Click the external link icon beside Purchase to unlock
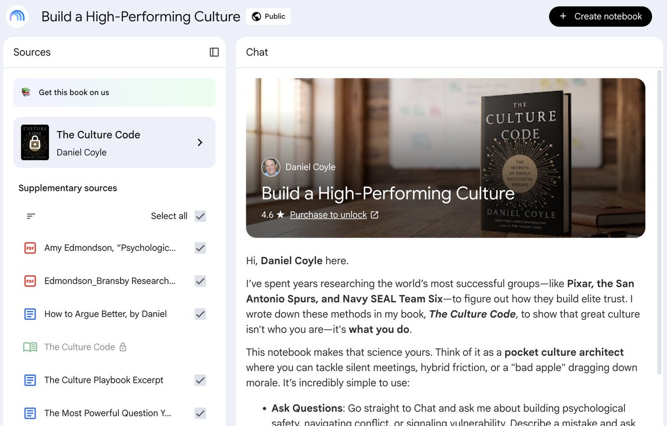The height and width of the screenshot is (426, 667). [x=374, y=215]
